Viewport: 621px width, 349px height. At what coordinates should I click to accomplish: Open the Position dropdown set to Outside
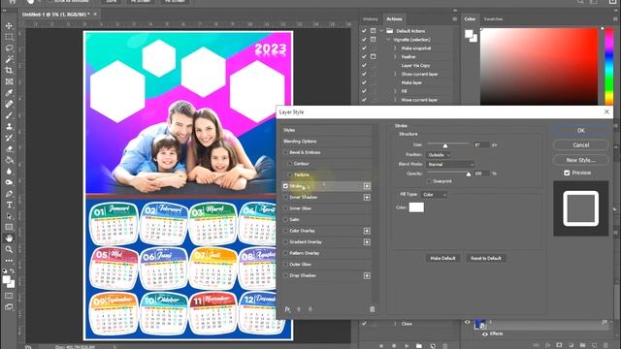click(x=439, y=155)
